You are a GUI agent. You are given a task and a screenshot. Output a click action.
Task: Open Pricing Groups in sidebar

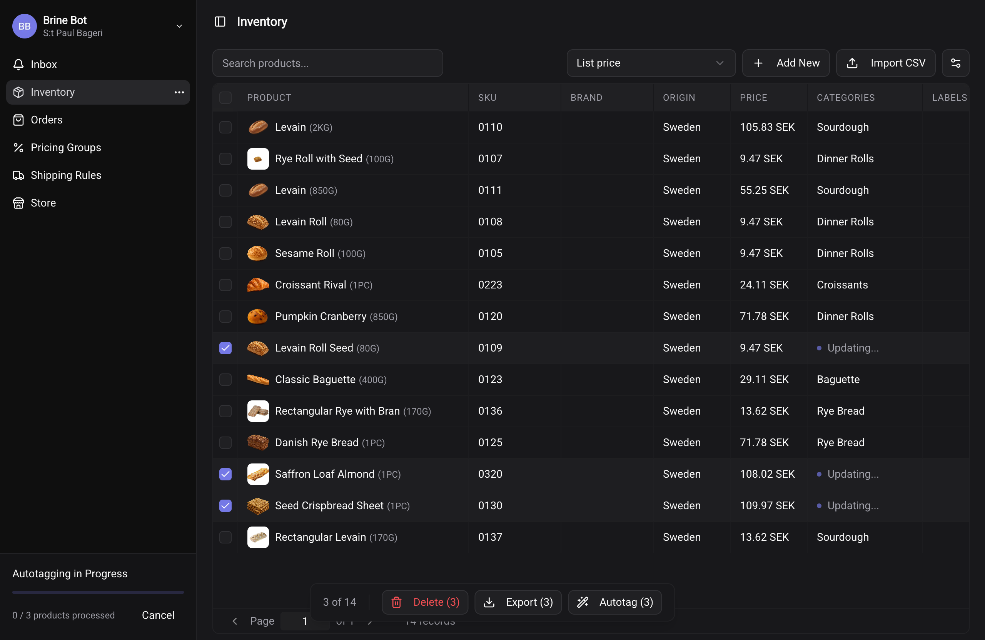[x=65, y=147]
